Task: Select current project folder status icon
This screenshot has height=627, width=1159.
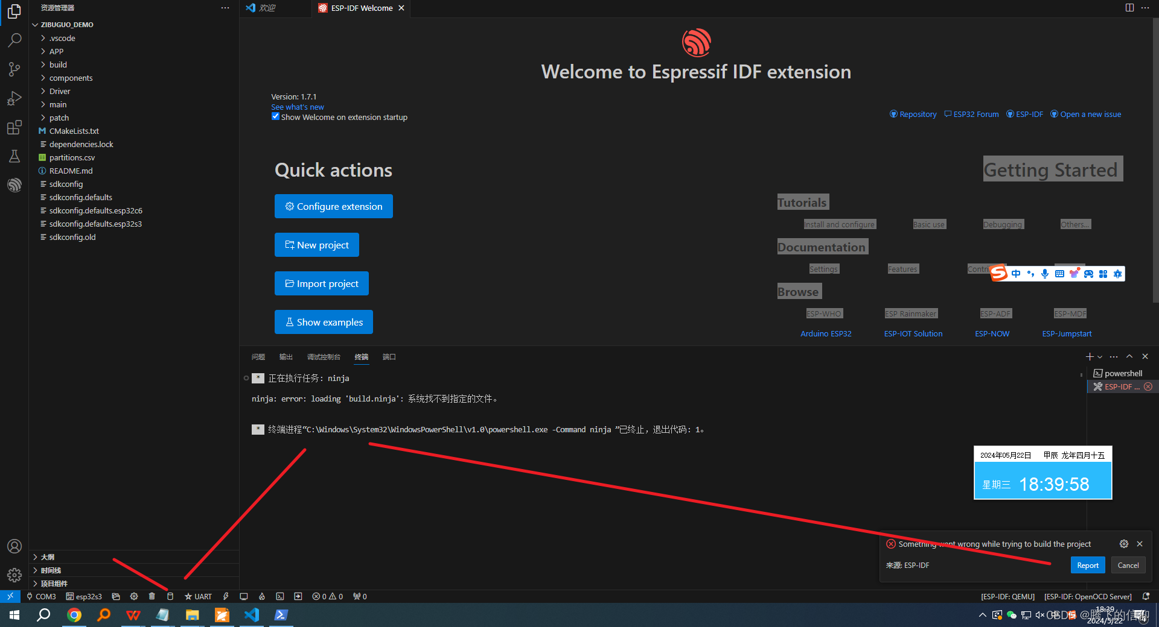Action: [116, 596]
